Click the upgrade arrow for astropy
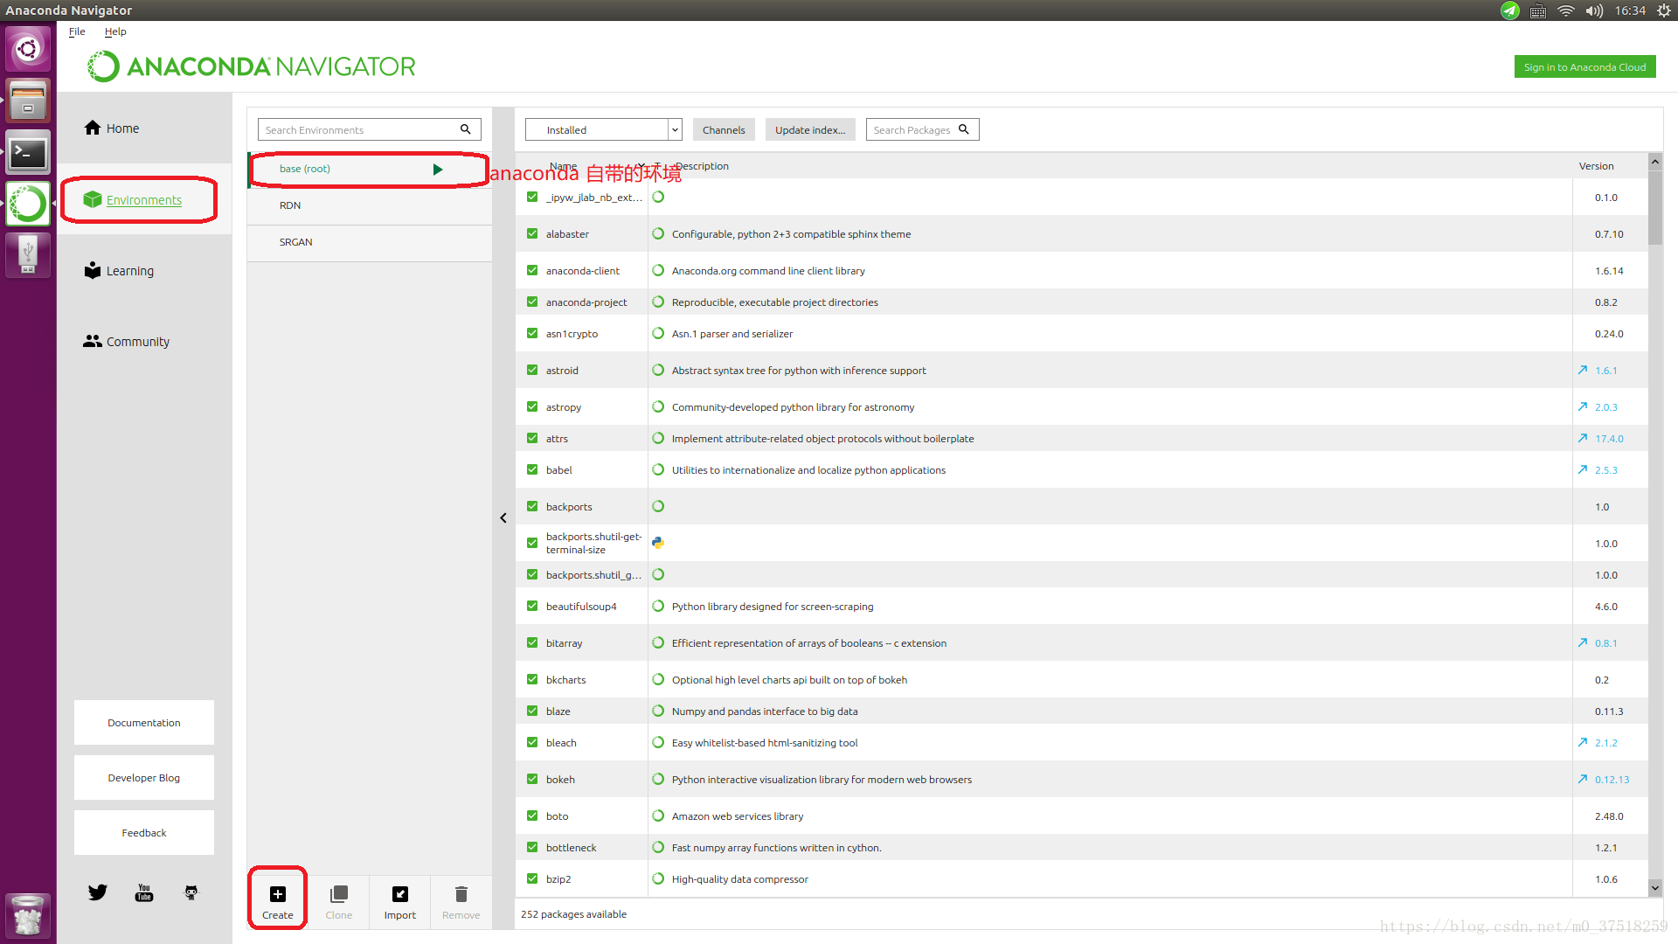1678x944 pixels. (x=1583, y=407)
